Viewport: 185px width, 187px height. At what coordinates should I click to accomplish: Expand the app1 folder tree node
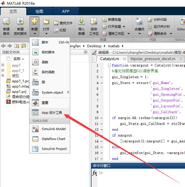3,65
